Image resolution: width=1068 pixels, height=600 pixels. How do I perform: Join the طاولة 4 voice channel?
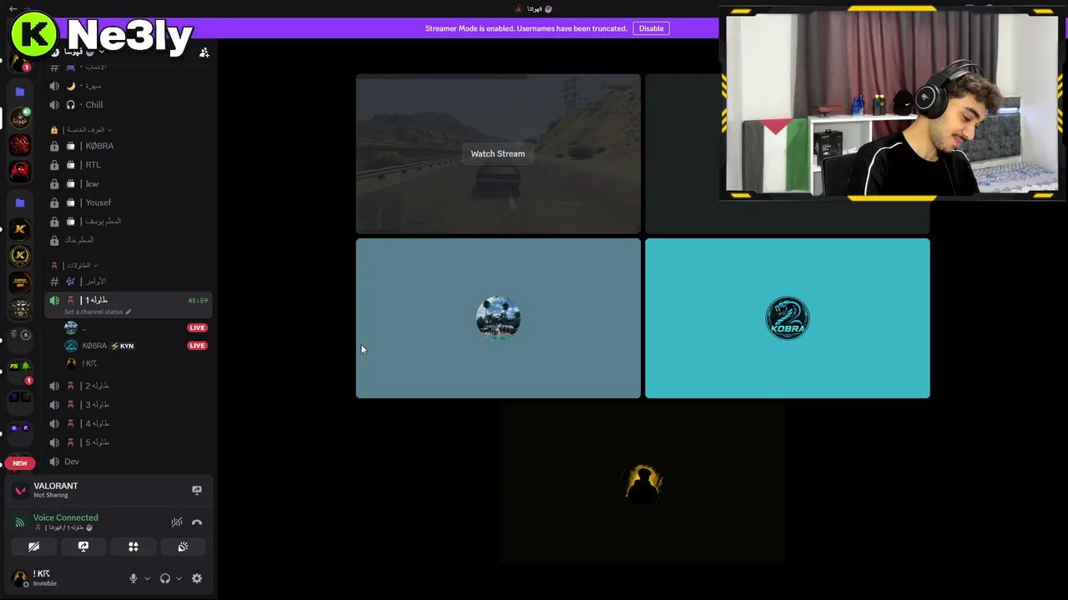point(128,423)
